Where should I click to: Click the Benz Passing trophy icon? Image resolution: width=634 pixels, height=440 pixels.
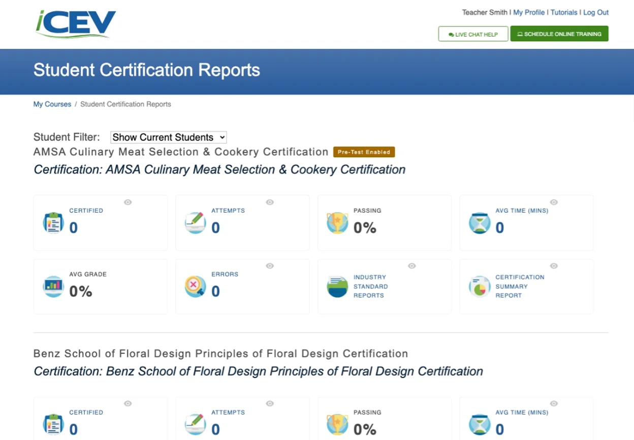point(338,425)
